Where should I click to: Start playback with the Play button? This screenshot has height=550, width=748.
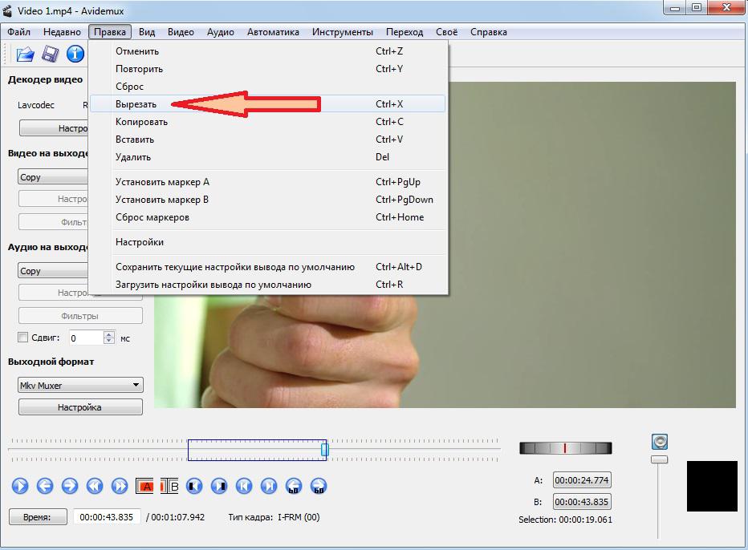tap(20, 486)
